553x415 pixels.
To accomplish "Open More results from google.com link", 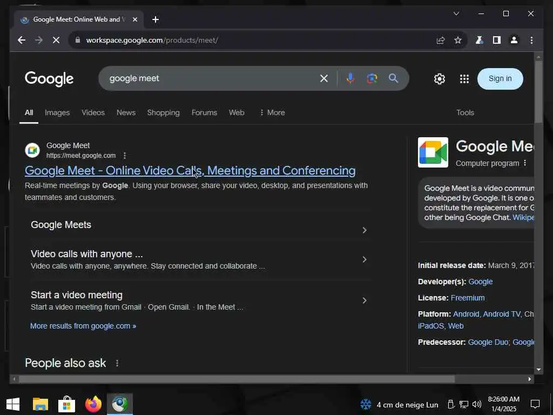I will 83,326.
